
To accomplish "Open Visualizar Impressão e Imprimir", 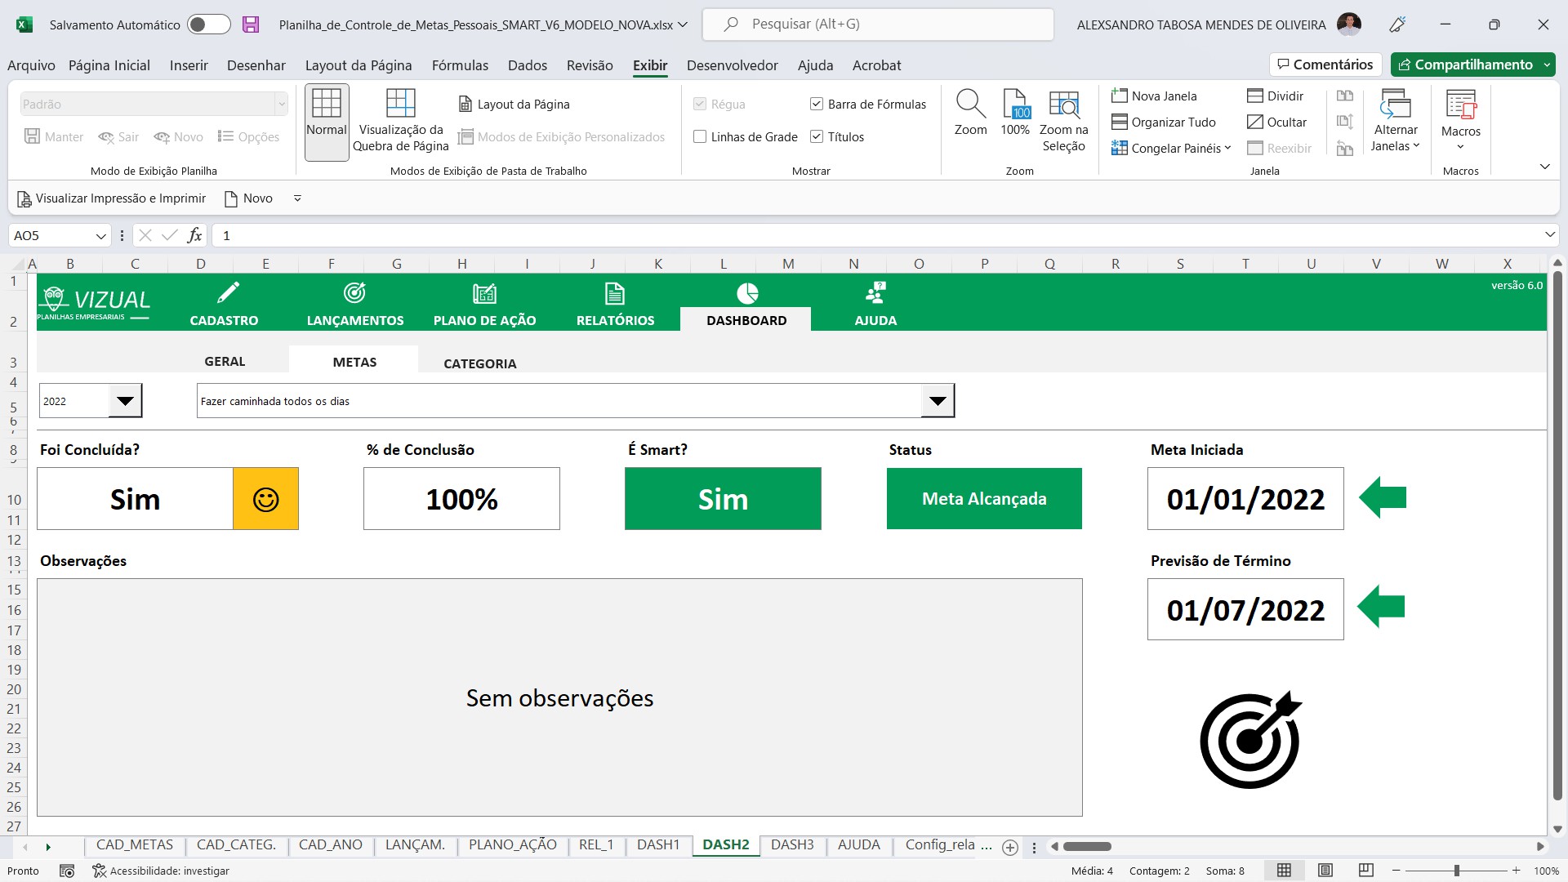I will (x=111, y=198).
